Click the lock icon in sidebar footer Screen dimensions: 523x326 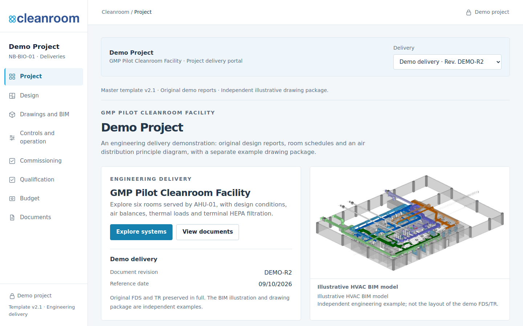12,296
